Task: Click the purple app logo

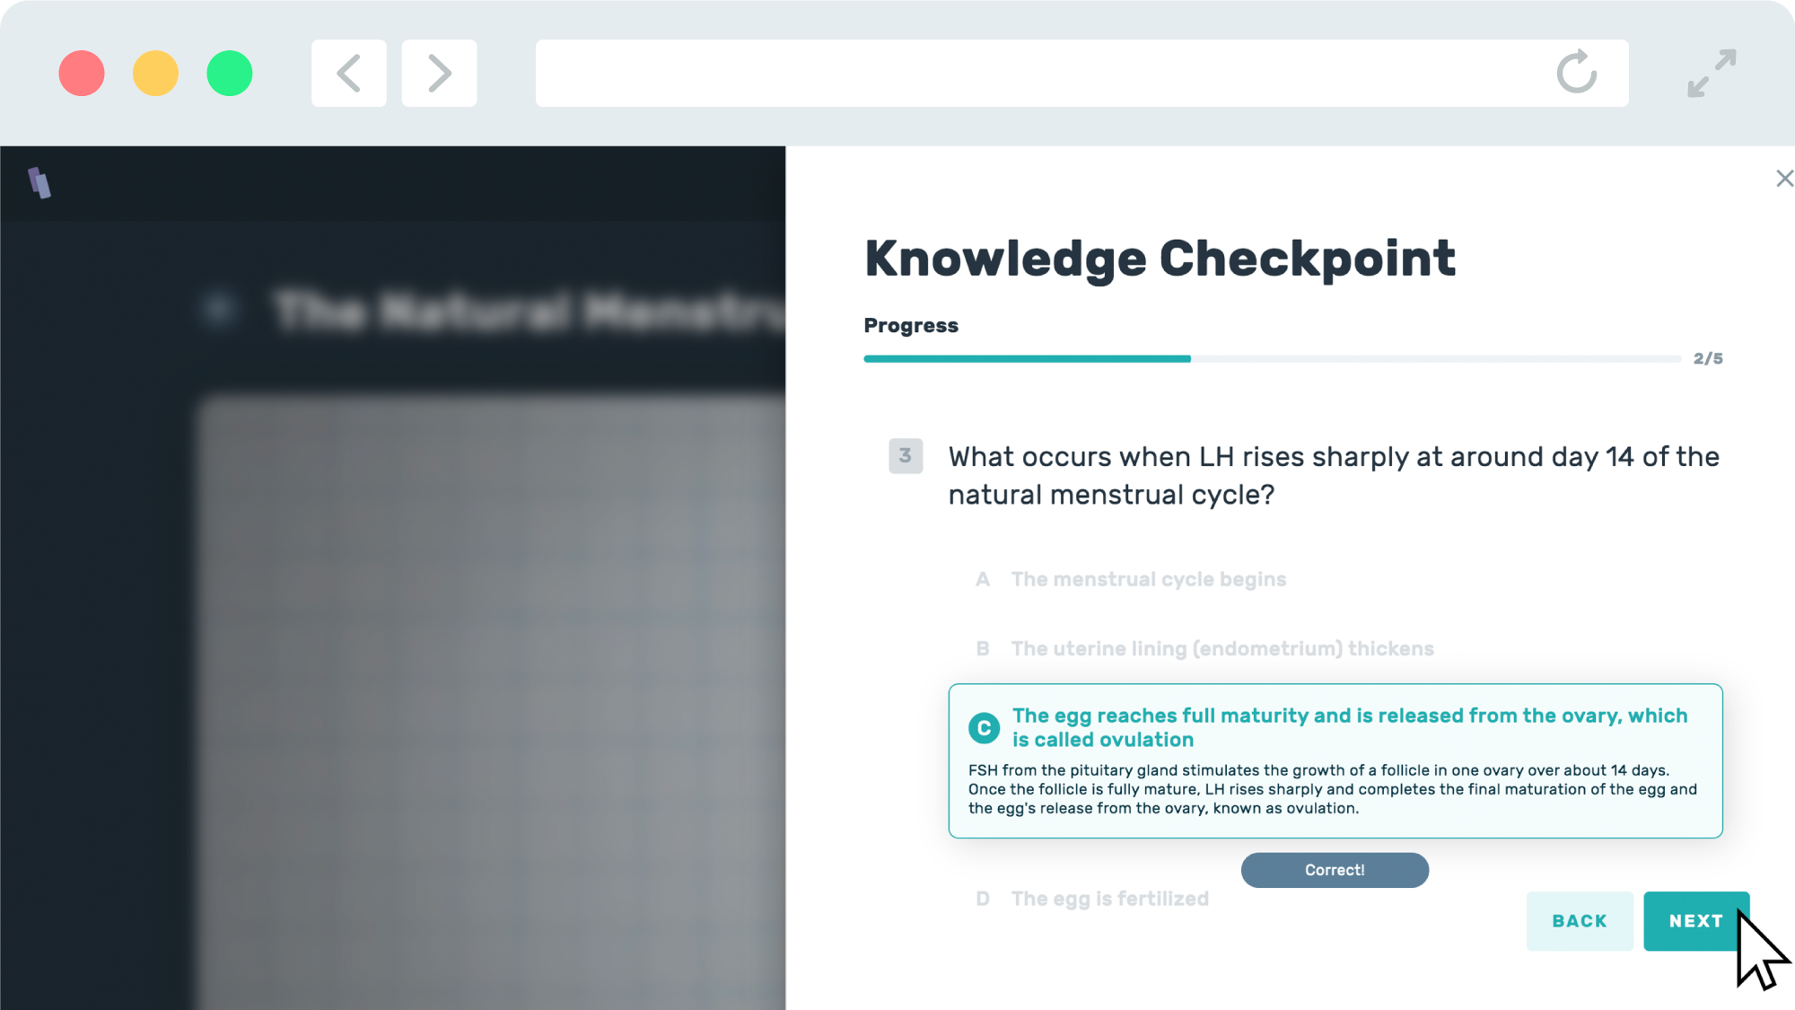Action: coord(39,182)
